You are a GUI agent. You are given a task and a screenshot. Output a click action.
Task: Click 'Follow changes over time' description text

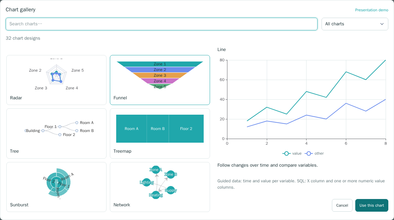coord(267,165)
